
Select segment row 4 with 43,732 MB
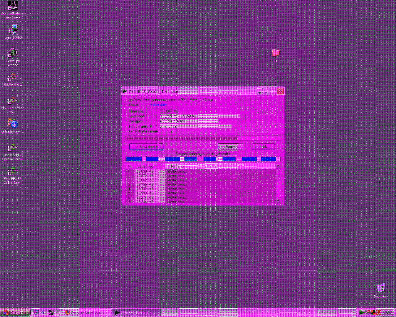pos(201,189)
